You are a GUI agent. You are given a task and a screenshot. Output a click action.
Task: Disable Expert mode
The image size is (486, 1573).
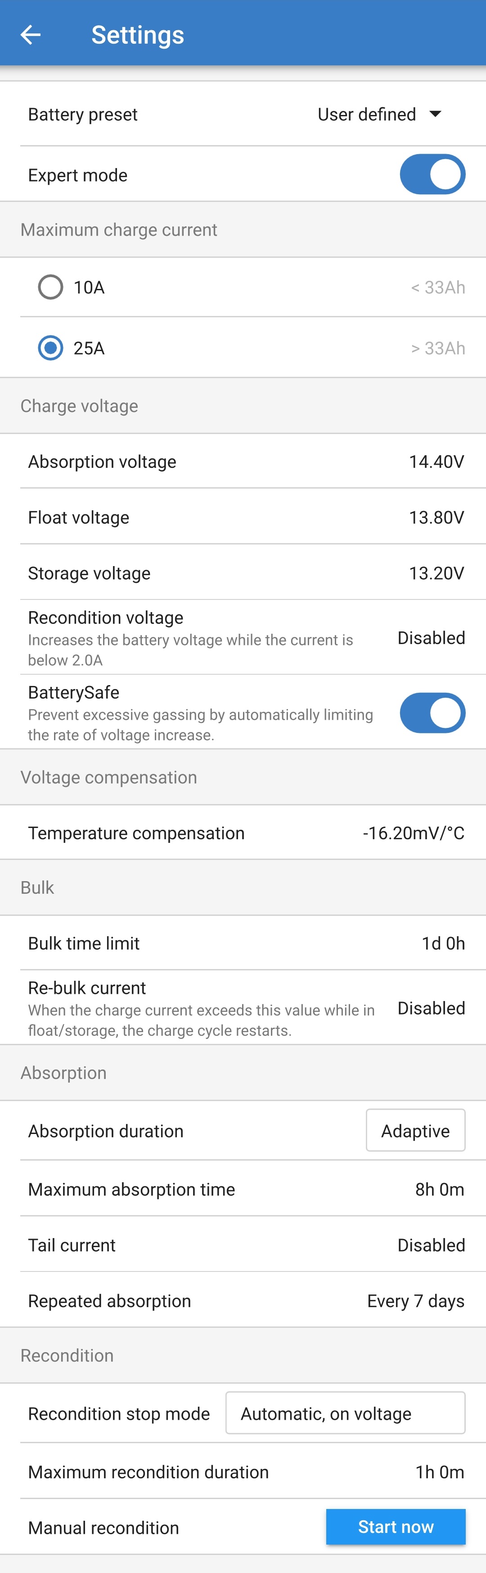(432, 174)
